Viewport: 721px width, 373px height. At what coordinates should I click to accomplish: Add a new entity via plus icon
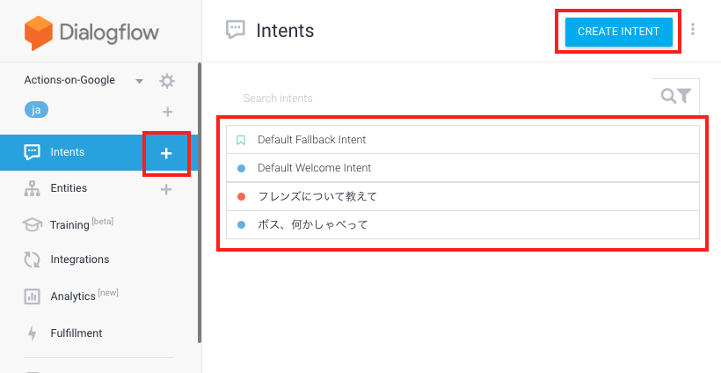(x=166, y=189)
